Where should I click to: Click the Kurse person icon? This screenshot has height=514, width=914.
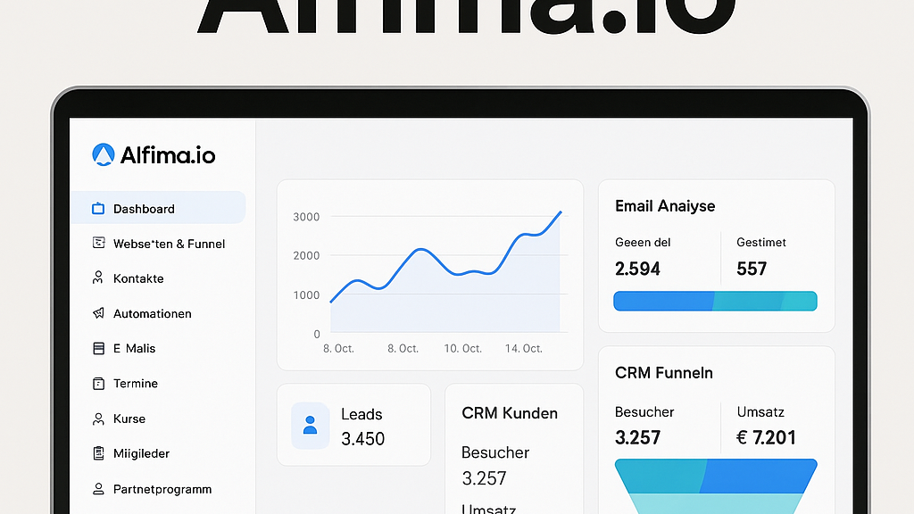(x=98, y=419)
